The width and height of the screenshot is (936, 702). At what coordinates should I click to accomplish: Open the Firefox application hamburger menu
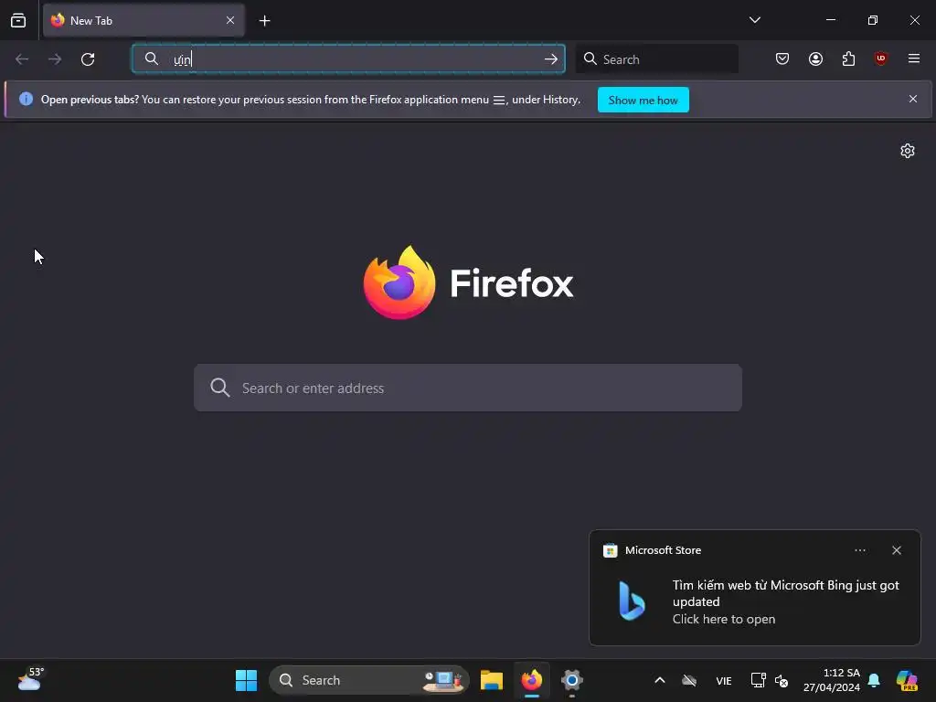[913, 58]
